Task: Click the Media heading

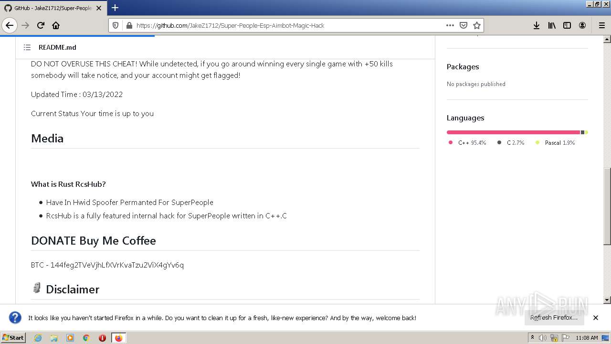Action: tap(47, 139)
